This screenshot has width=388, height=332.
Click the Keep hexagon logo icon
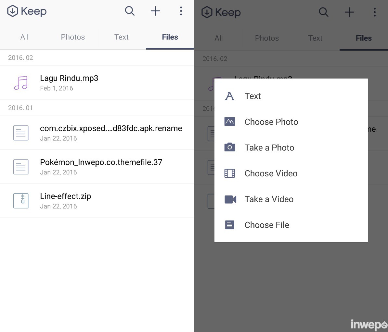click(12, 11)
